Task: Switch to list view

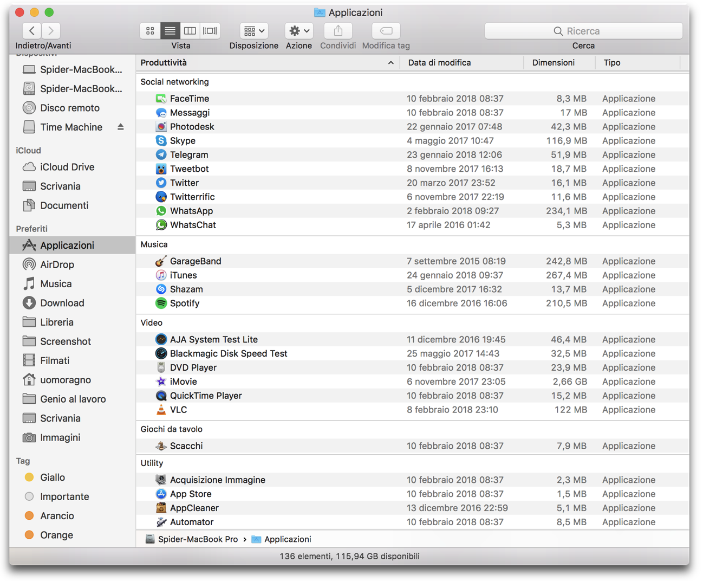Action: tap(170, 31)
